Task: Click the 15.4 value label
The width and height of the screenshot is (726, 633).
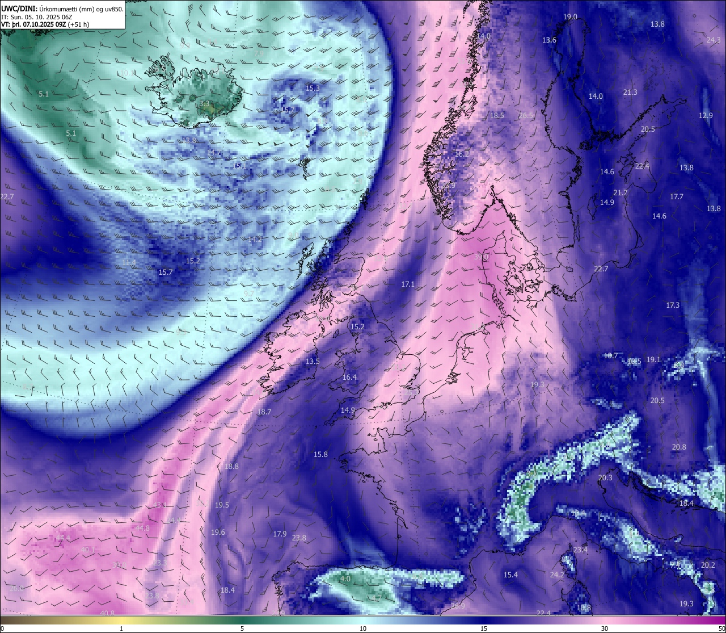Action: (x=510, y=575)
